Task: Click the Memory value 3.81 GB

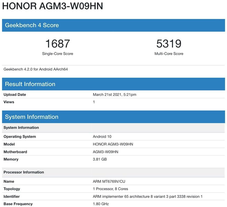Action: (x=100, y=159)
